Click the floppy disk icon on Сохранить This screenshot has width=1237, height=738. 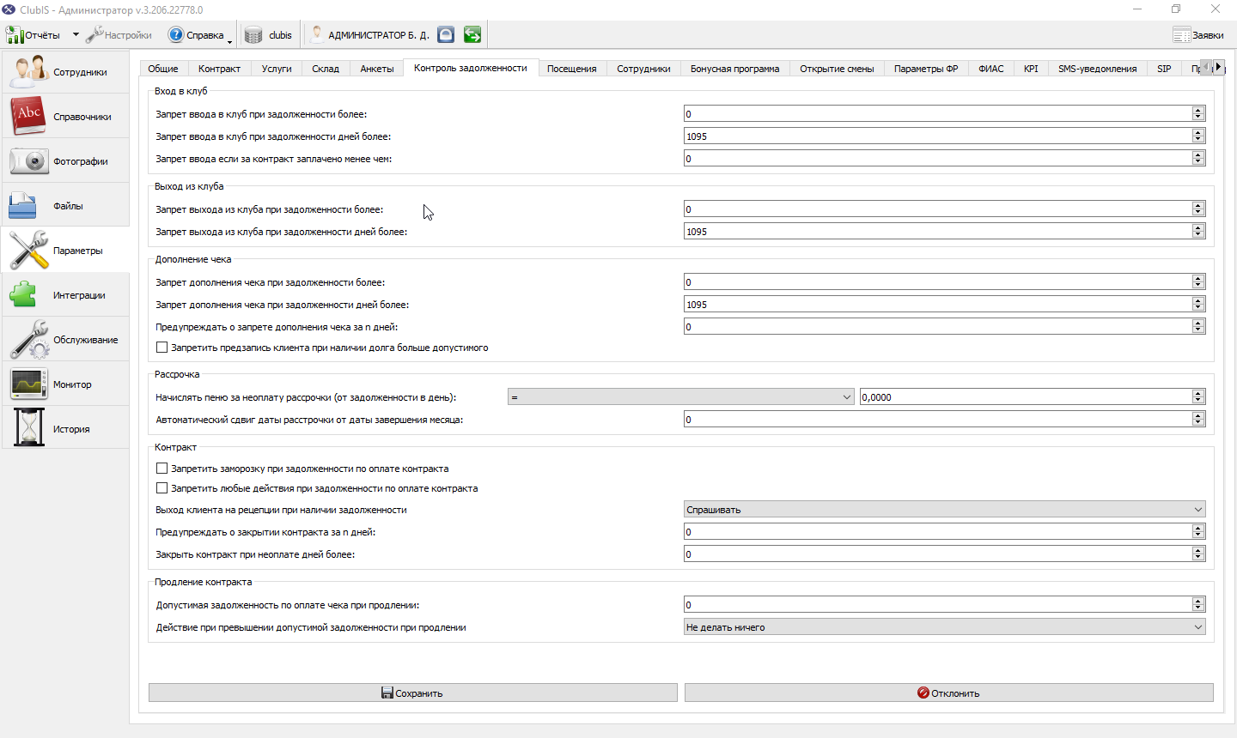coord(387,693)
